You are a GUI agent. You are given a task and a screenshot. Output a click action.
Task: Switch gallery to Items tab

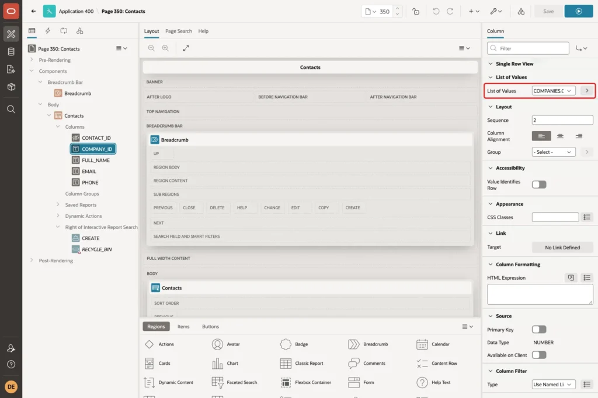[183, 326]
